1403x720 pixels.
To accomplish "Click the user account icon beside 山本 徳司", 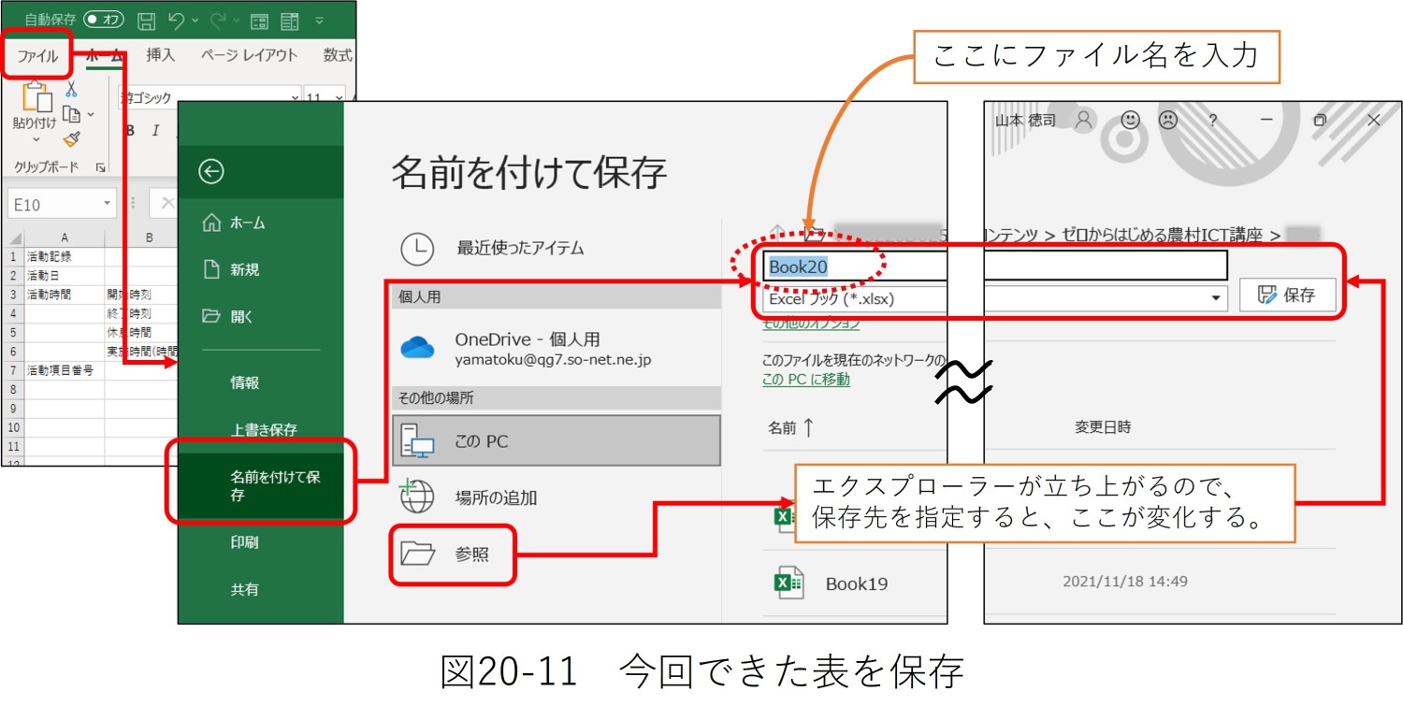I will (x=1084, y=120).
